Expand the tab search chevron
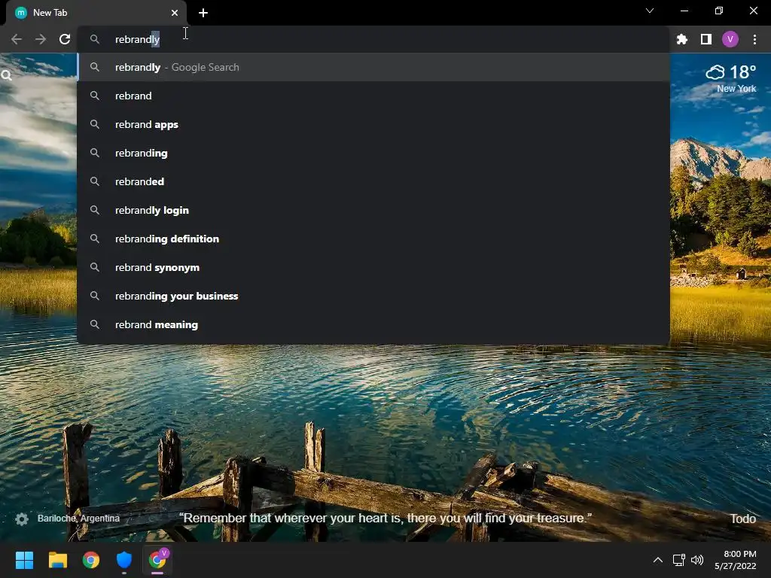This screenshot has width=771, height=578. 650,11
